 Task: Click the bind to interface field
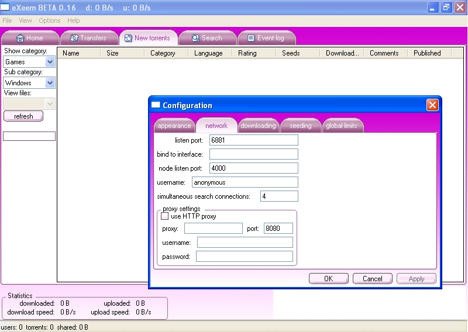coord(254,154)
